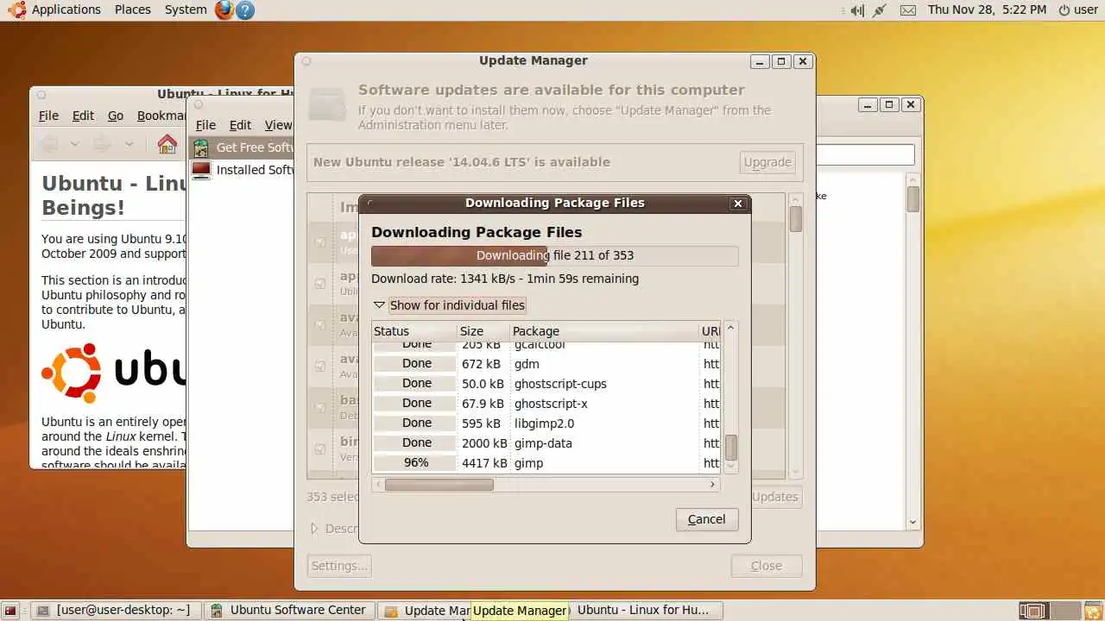Open the Places menu

click(132, 9)
